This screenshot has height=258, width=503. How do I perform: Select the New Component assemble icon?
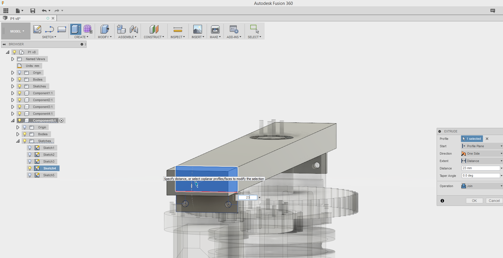point(121,29)
